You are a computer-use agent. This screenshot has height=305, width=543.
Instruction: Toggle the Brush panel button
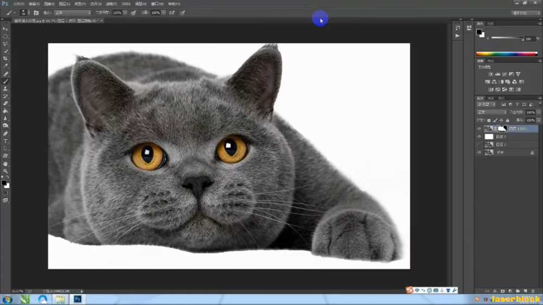[x=36, y=13]
